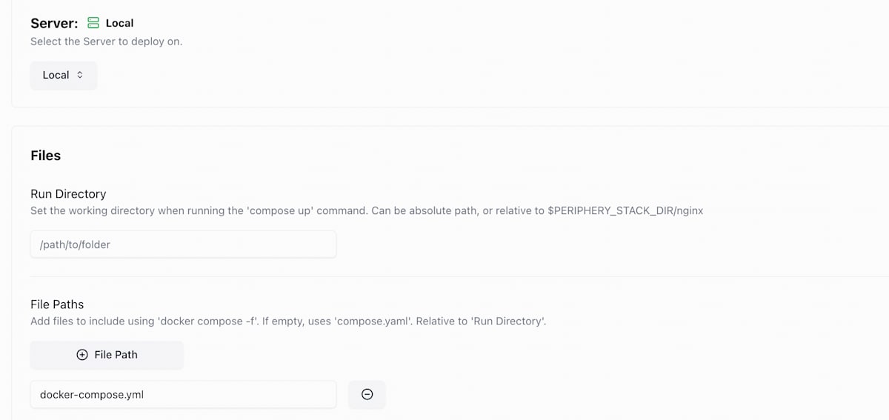Click the $PERIPHERY_STACK_DIR/nginx text
The image size is (889, 420).
tap(625, 210)
